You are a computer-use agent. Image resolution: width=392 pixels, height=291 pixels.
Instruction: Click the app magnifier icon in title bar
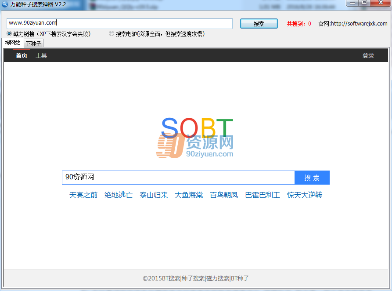(x=5, y=4)
